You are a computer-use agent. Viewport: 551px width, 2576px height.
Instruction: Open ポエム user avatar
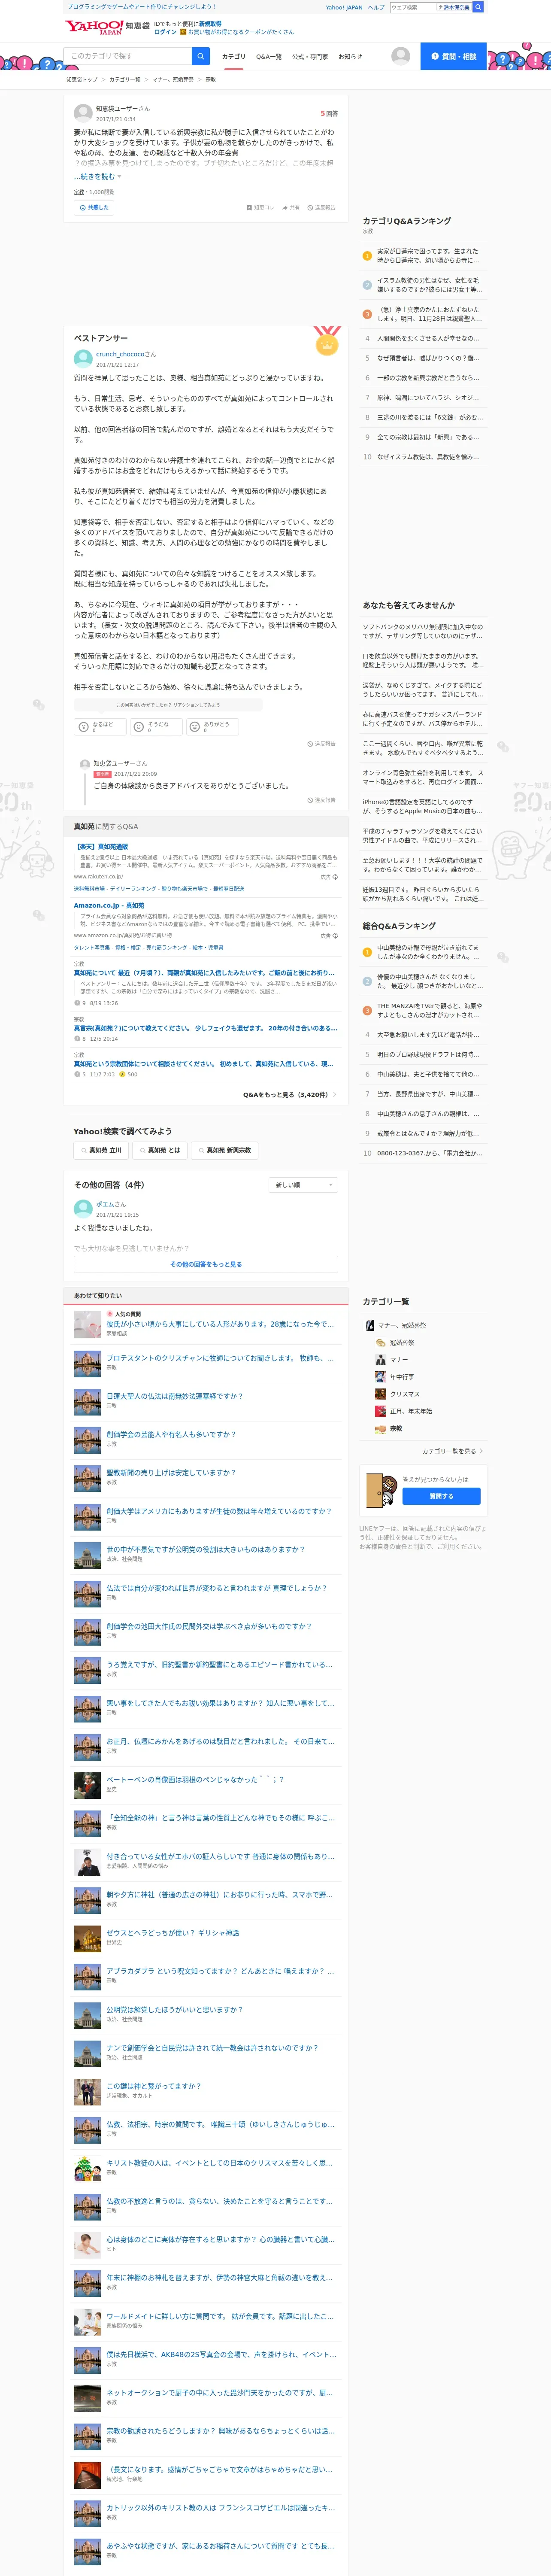[x=83, y=1208]
